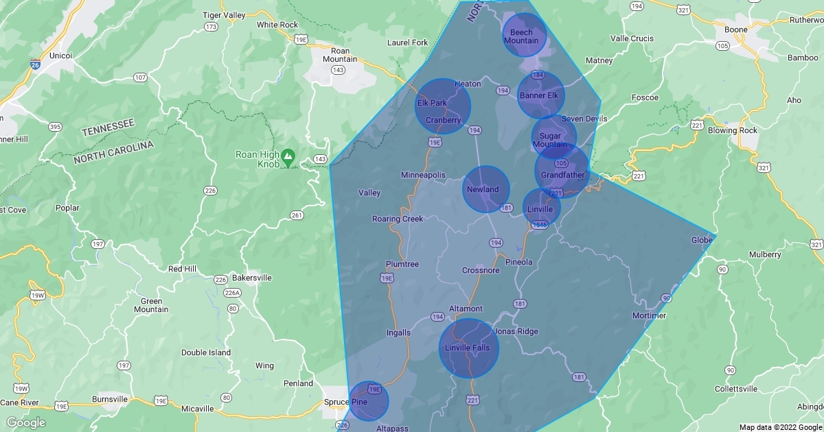Viewport: 824px width, 432px height.
Task: Select the Spruce Pine circle marker
Action: point(369,401)
